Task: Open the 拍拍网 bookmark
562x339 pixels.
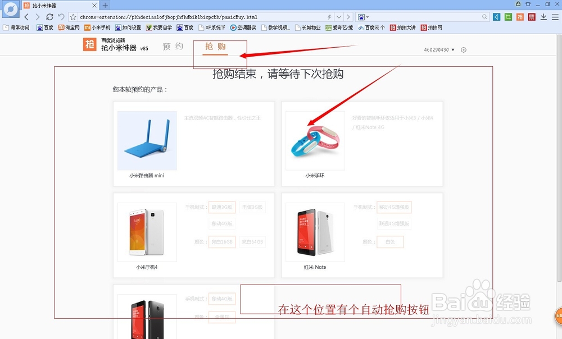Action: (x=432, y=28)
